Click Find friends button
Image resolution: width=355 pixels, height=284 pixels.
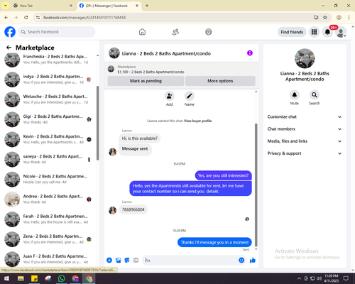tap(292, 32)
